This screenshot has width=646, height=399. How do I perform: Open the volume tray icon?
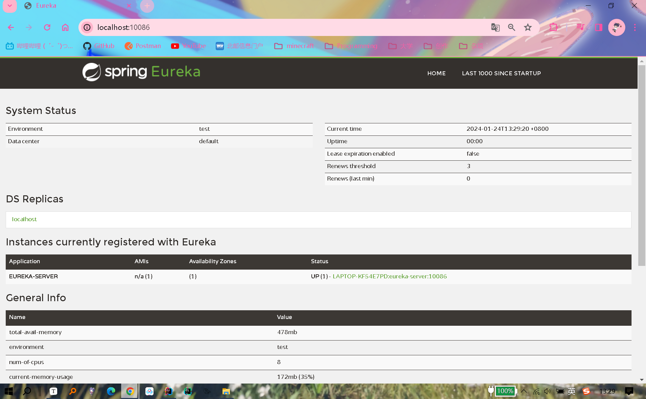pos(548,391)
